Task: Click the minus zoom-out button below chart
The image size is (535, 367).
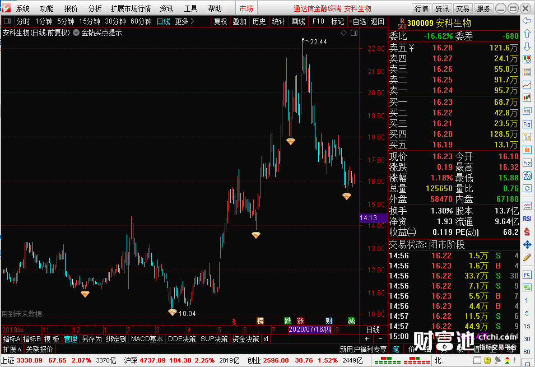Action: (380, 338)
